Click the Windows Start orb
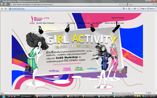The width and height of the screenshot is (157, 98). (3, 96)
